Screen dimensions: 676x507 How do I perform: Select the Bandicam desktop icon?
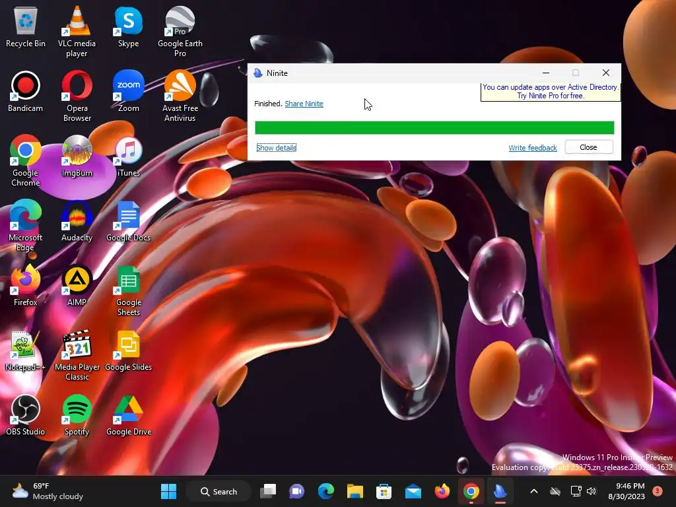pos(26,91)
